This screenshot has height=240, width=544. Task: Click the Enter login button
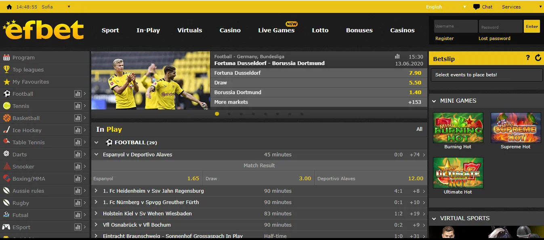532,27
